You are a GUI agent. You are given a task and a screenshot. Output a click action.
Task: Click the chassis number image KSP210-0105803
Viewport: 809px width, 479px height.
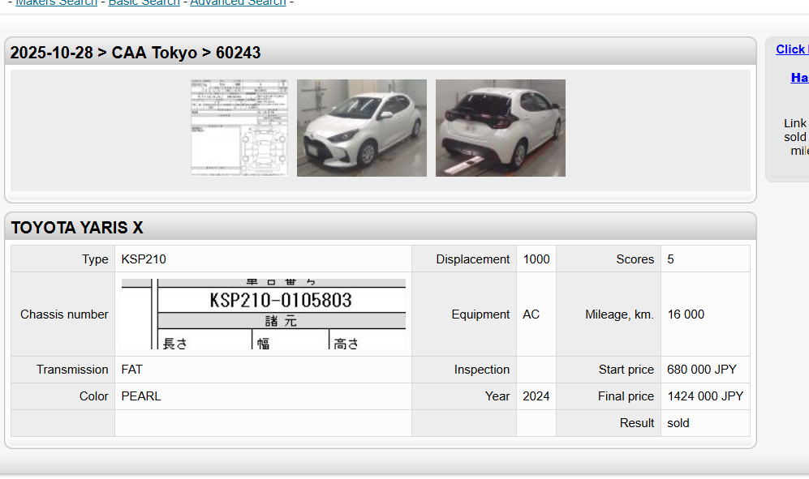263,314
